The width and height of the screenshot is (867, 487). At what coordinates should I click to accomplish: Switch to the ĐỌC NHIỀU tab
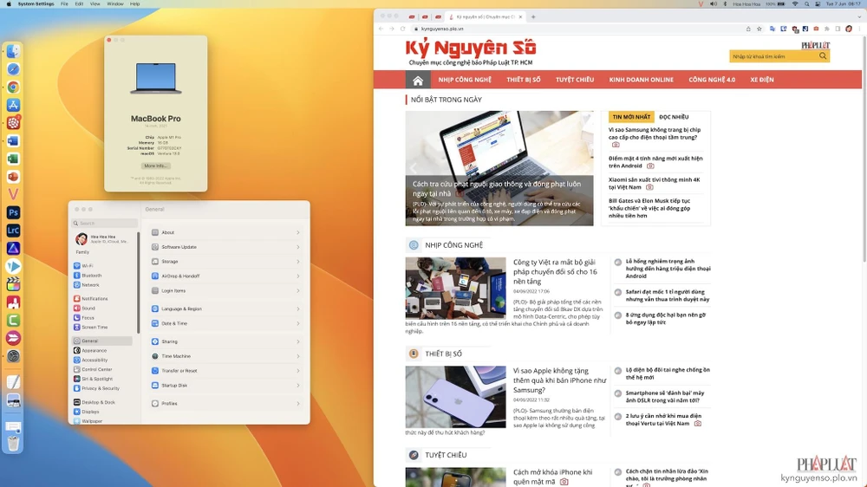tap(674, 117)
